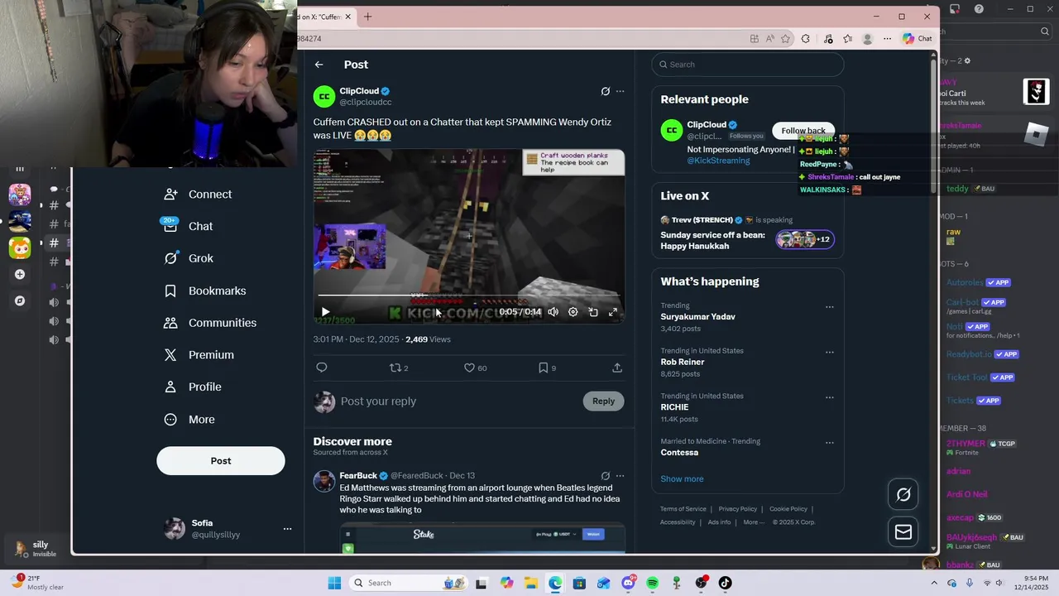Open account menu dots next to Sofia
The width and height of the screenshot is (1059, 596).
(287, 529)
